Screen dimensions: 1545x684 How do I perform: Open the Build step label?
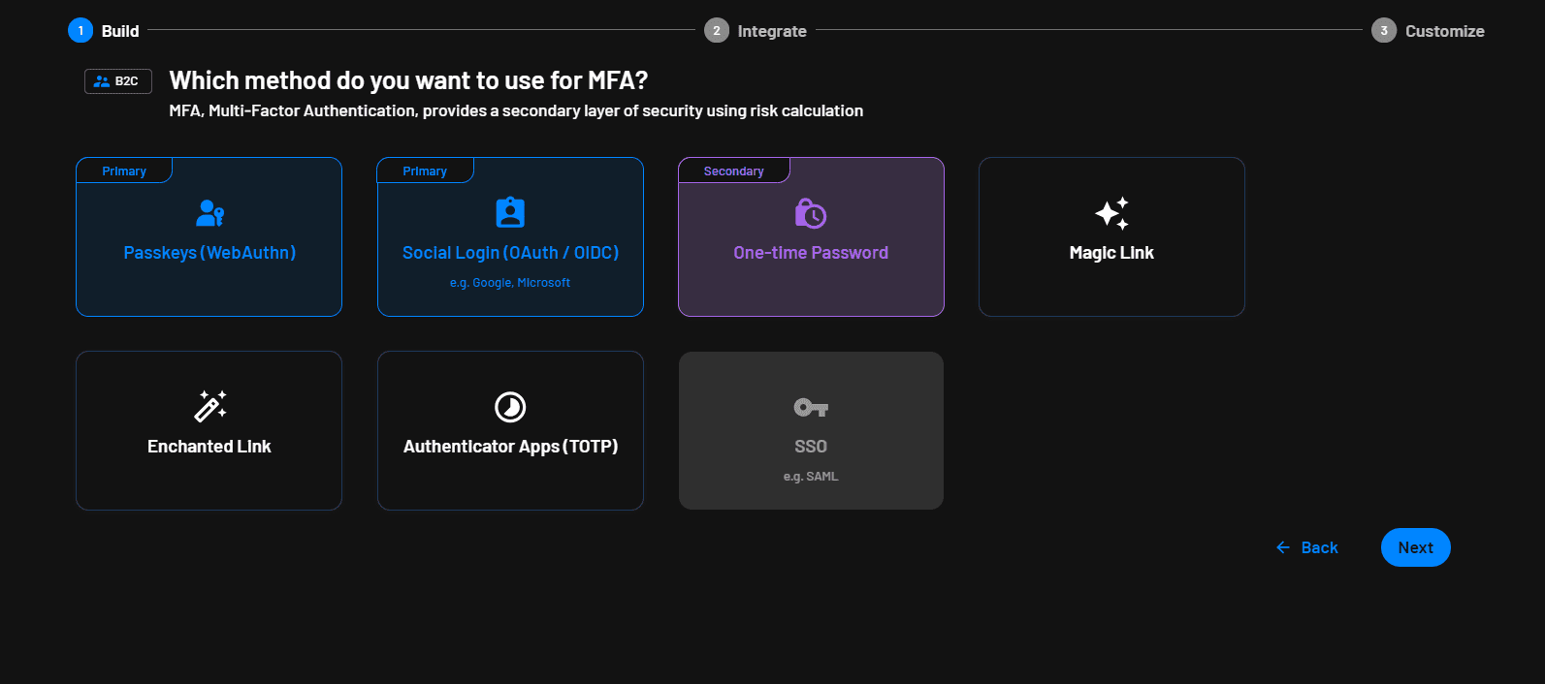[x=120, y=31]
